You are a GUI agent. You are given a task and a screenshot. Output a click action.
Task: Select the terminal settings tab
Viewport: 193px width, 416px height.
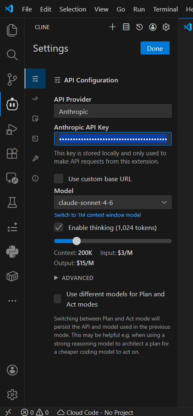[x=35, y=138]
